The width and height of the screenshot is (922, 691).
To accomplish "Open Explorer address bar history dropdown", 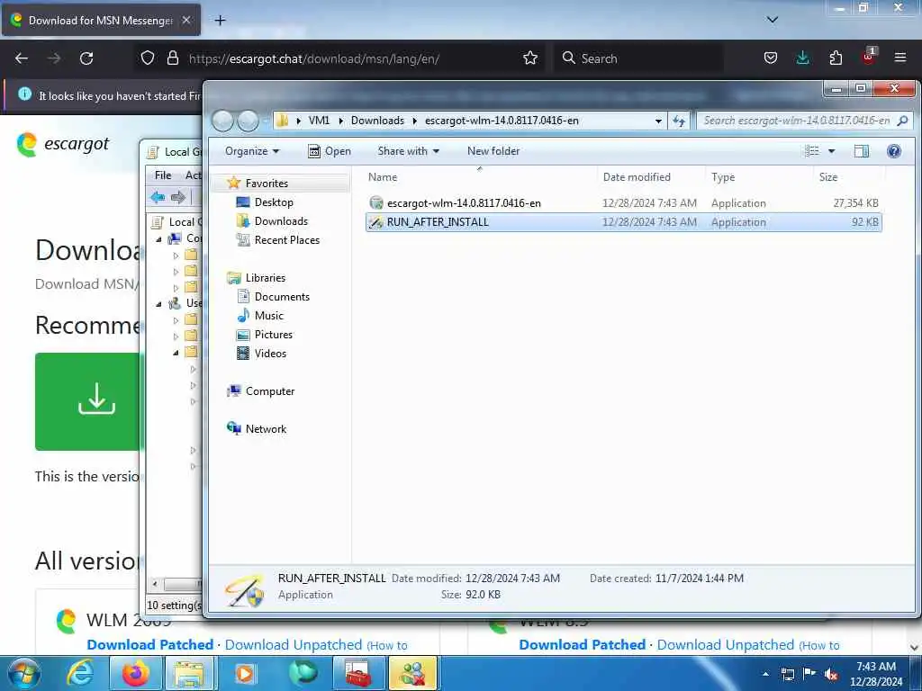I will click(x=658, y=121).
